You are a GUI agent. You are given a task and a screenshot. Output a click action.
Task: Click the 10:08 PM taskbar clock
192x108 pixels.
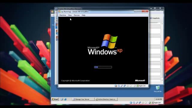(x=159, y=99)
